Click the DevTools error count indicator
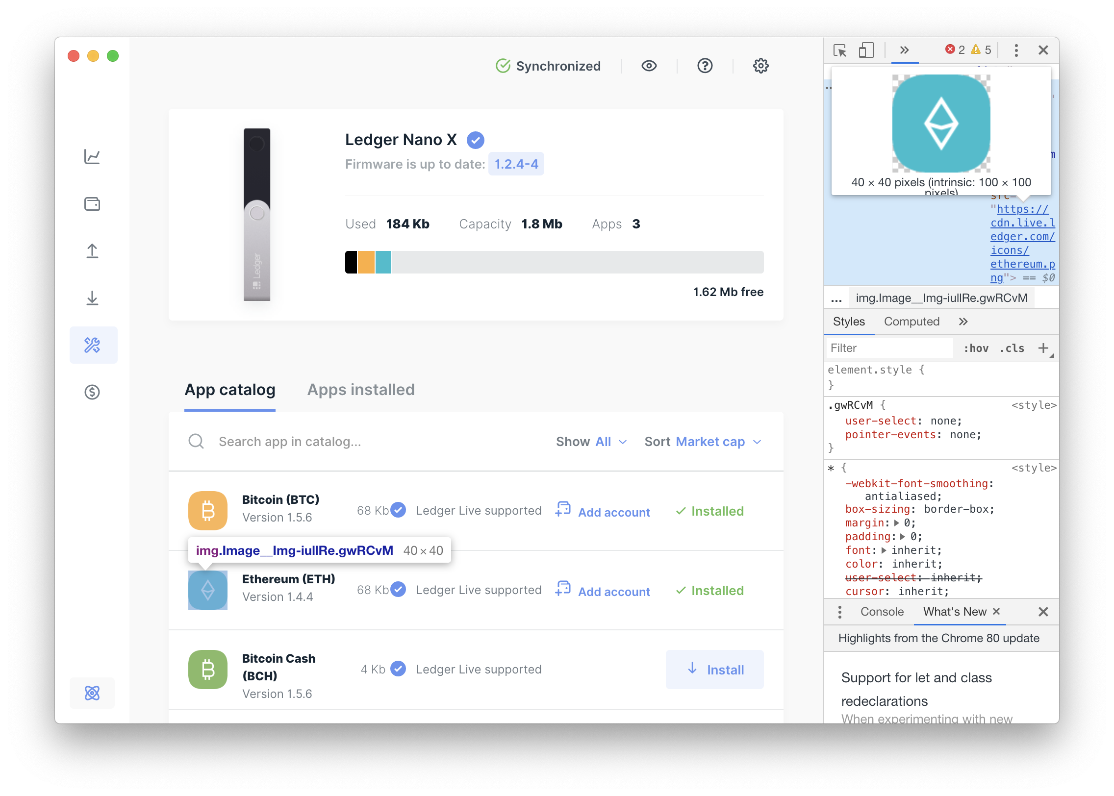This screenshot has height=796, width=1114. pos(955,50)
